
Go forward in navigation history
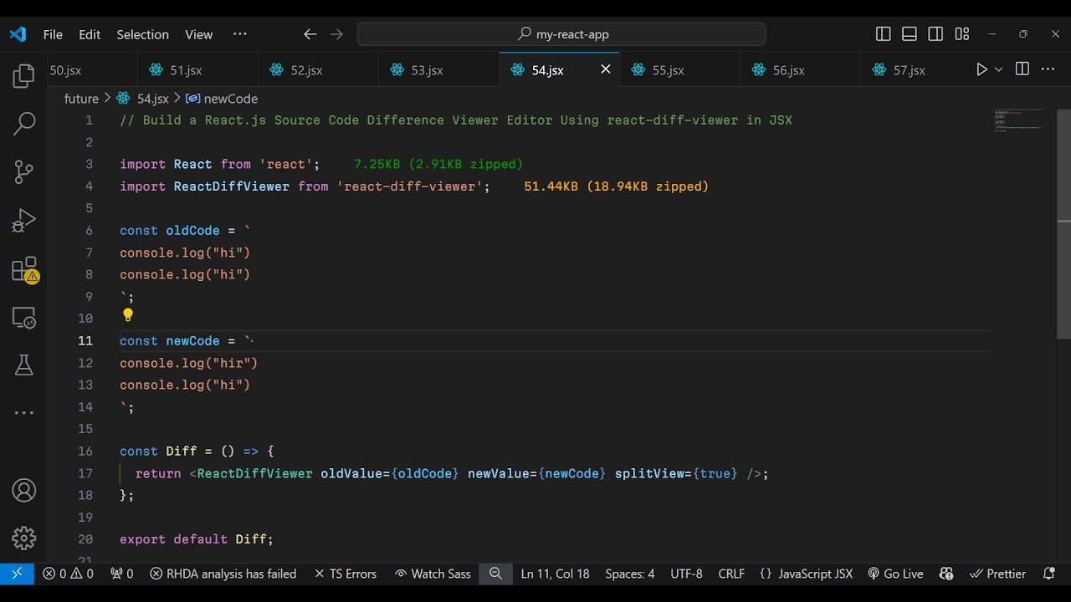pyautogui.click(x=336, y=34)
